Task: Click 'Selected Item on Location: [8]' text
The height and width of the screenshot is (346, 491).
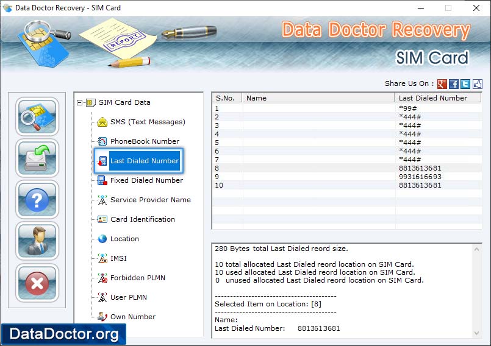Action: click(x=268, y=304)
